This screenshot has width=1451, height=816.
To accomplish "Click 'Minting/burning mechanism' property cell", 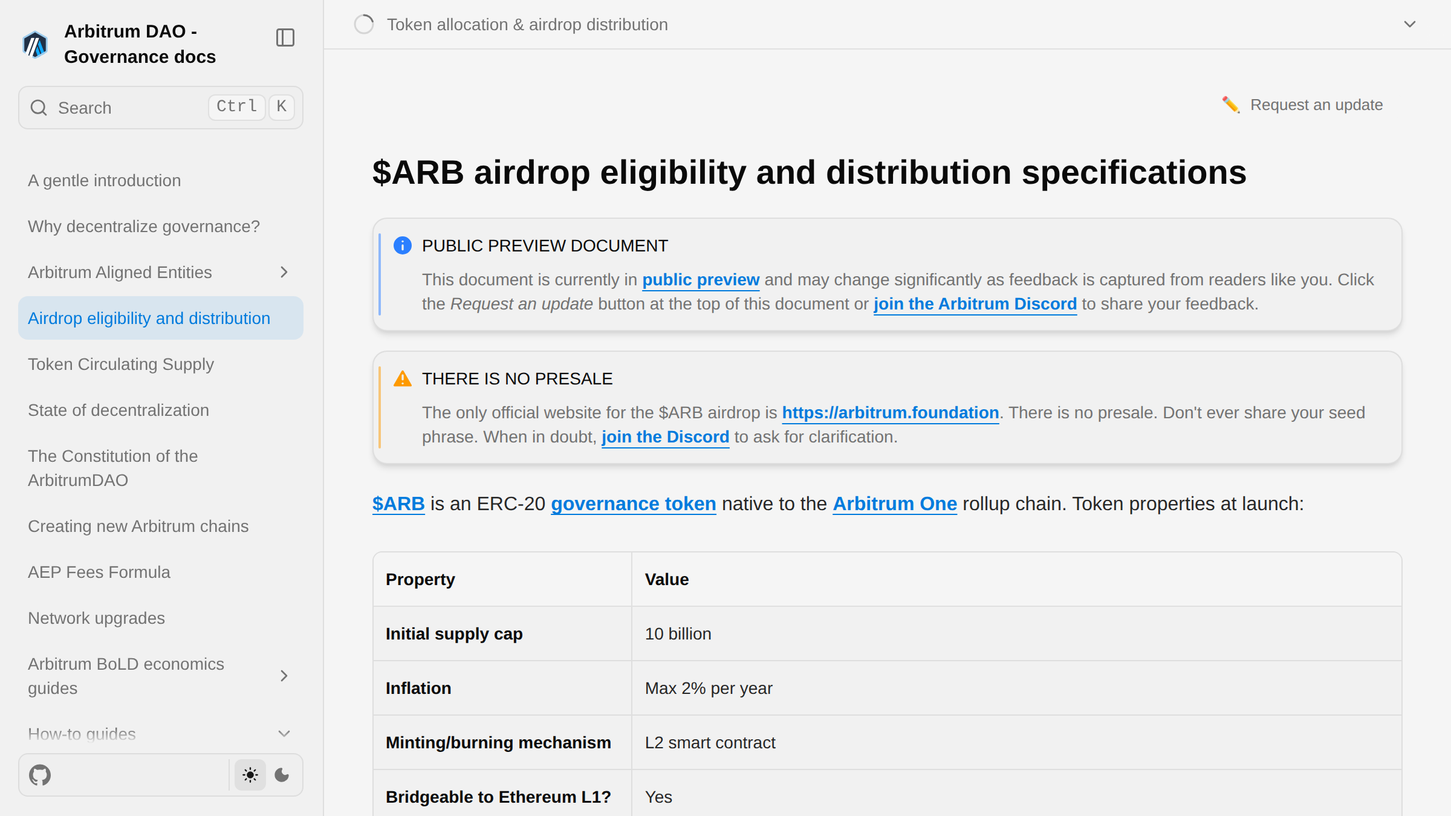I will click(x=502, y=742).
